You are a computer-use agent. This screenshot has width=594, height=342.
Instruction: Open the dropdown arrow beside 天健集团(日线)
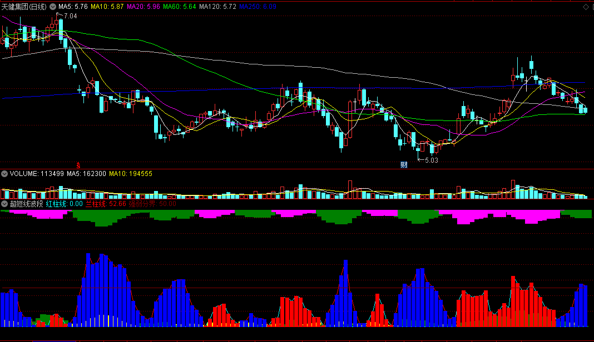coord(53,7)
